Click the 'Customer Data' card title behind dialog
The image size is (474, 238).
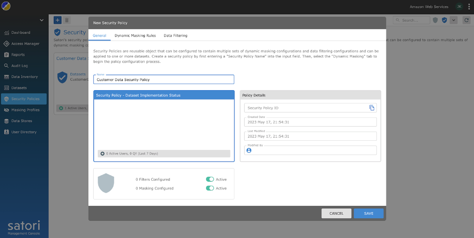[71, 58]
